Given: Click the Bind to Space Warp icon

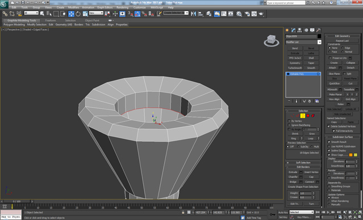Looking at the screenshot, I should coord(19,14).
